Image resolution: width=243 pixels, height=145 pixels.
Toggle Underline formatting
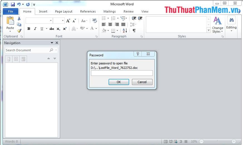tap(42, 28)
